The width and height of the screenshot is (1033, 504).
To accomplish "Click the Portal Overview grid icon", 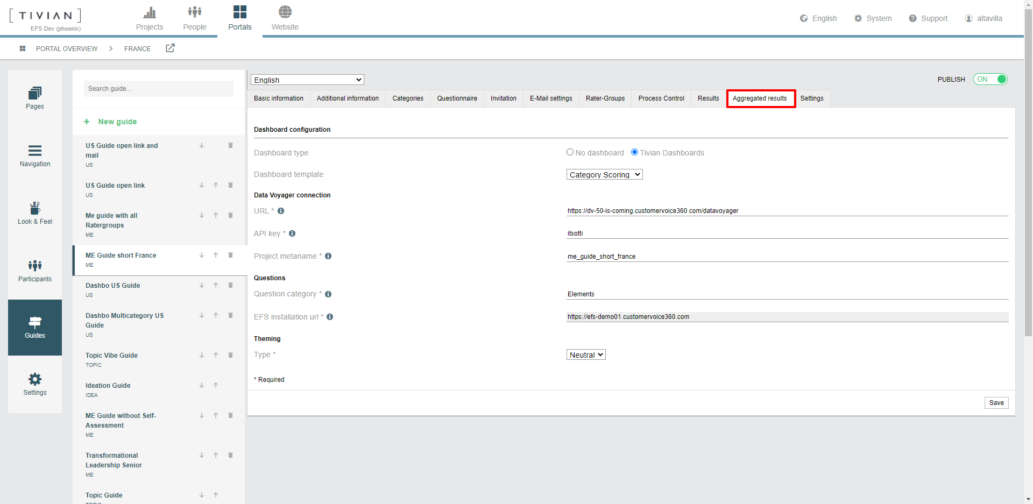I will click(x=23, y=48).
